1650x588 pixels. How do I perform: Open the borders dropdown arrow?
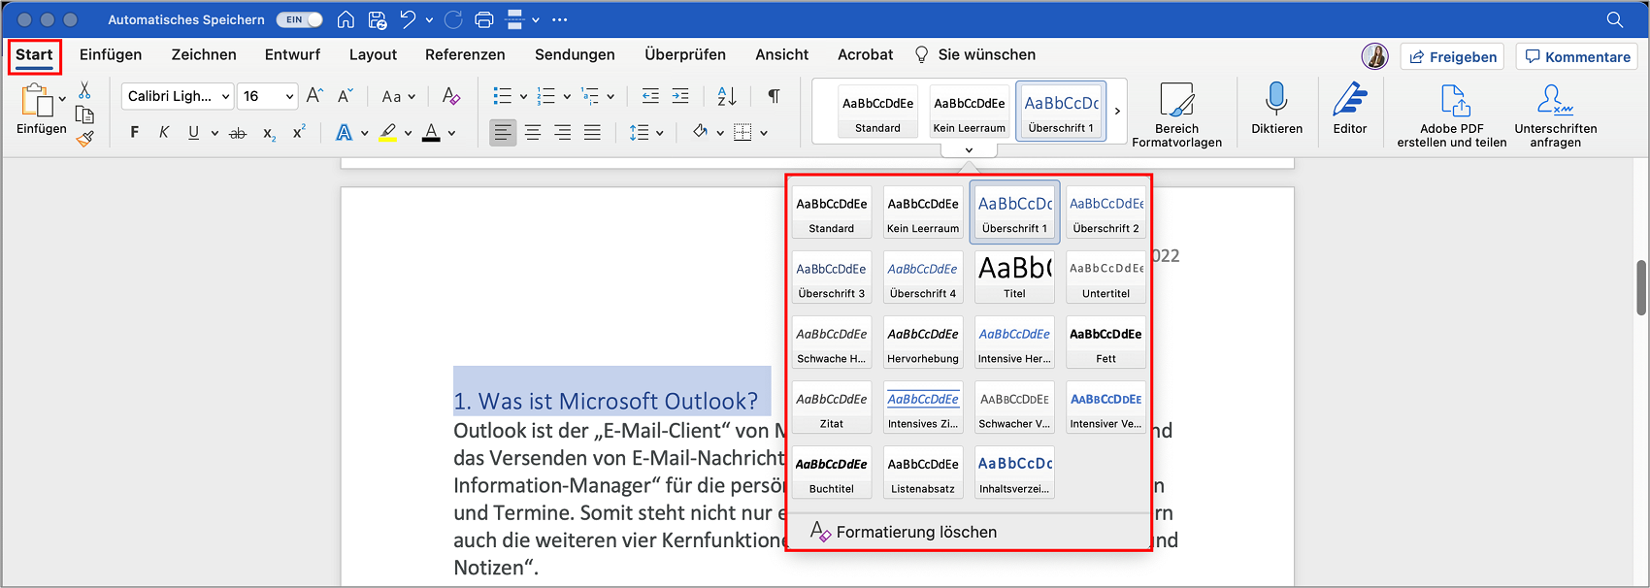click(x=764, y=133)
